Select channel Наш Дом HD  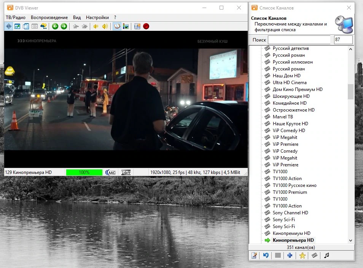point(287,76)
